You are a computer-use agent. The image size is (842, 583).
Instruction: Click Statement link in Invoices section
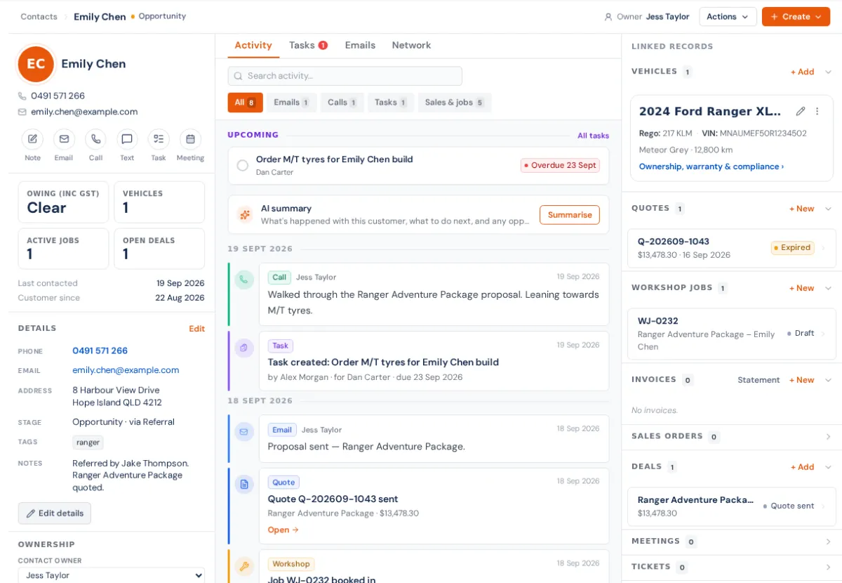(759, 380)
